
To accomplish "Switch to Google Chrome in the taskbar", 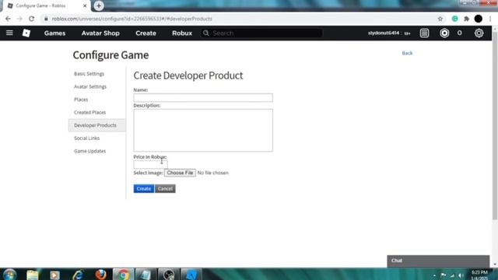I will point(123,275).
